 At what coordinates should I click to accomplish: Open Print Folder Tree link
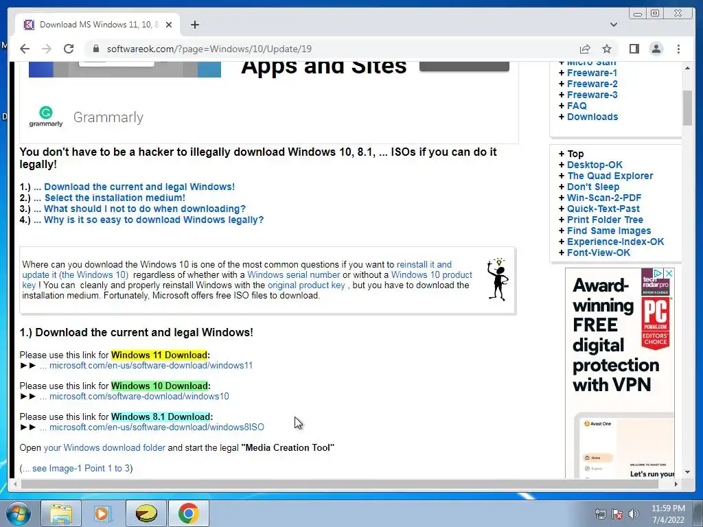coord(605,220)
